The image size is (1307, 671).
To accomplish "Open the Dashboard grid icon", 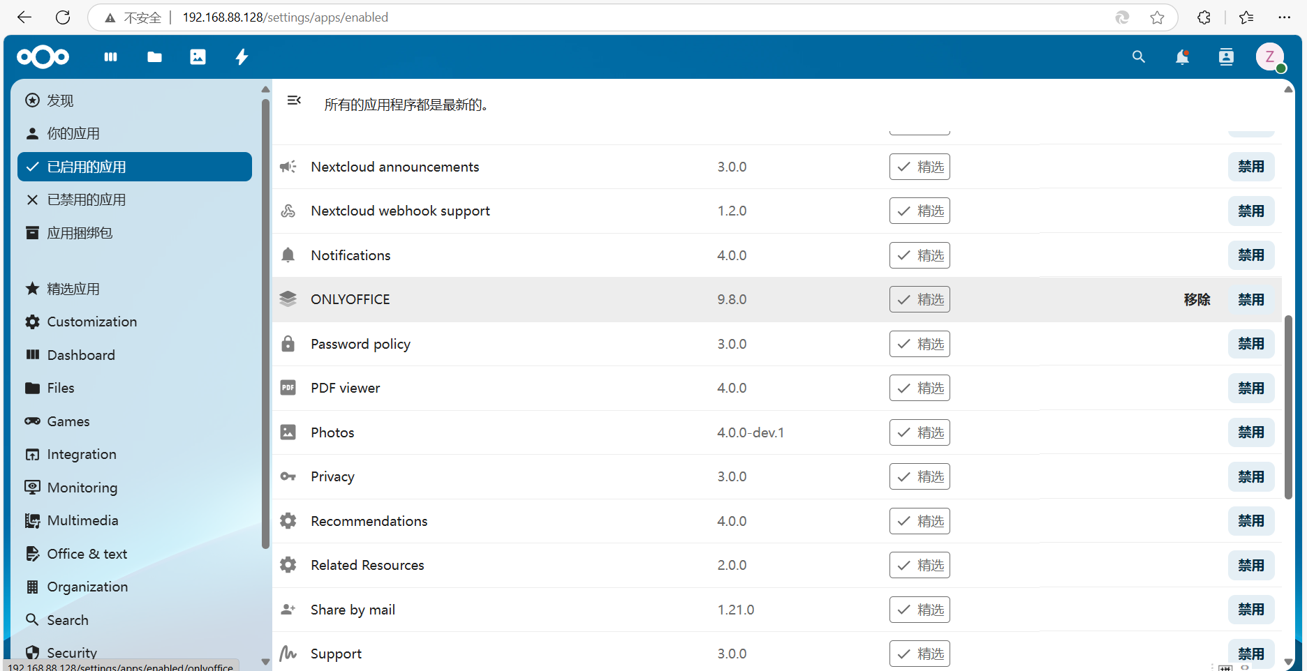I will [110, 56].
